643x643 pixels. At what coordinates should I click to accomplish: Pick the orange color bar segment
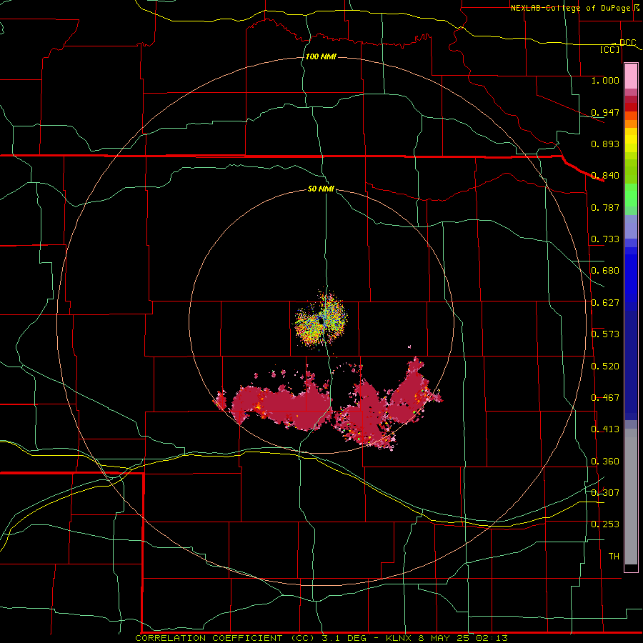tap(631, 124)
